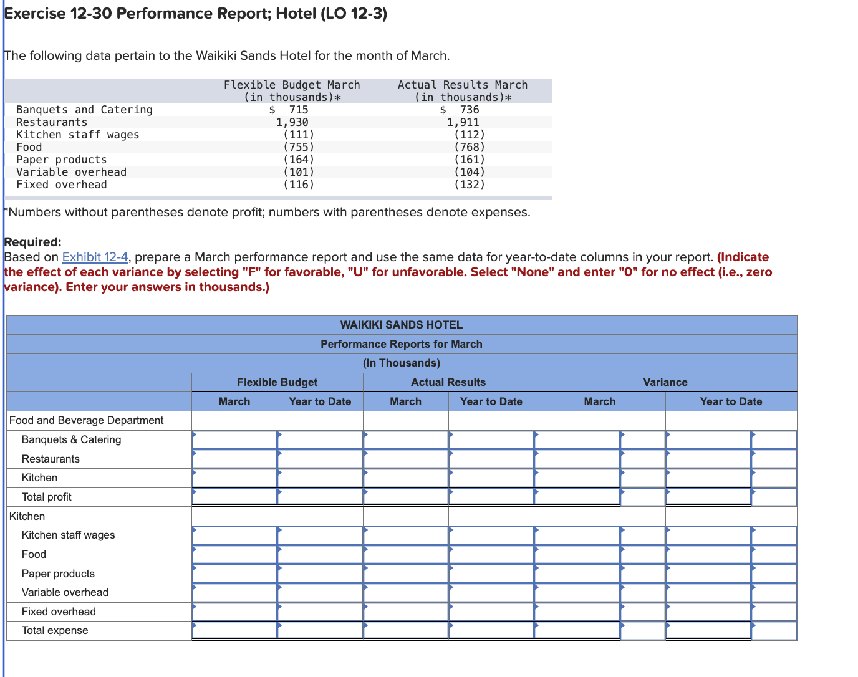Open Year to Date variance F/U dropdown for Banquets & Catering
The width and height of the screenshot is (858, 677).
[x=774, y=439]
